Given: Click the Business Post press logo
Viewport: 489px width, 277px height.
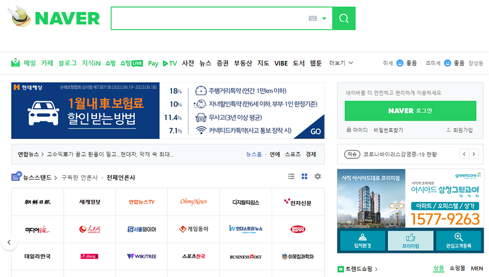Looking at the screenshot, I should pyautogui.click(x=246, y=257).
